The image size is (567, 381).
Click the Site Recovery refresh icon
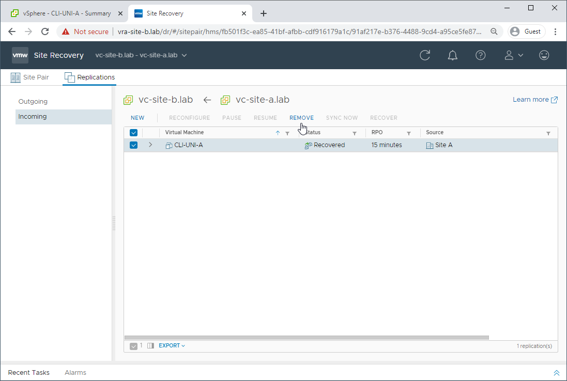[x=425, y=55]
